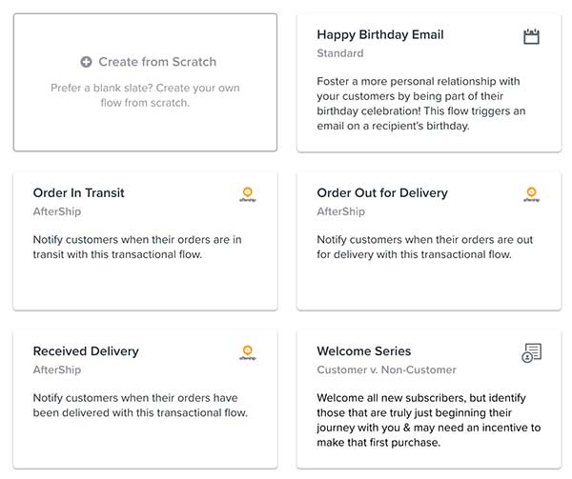Click the AfterShip logo on Order In Transit

pyautogui.click(x=248, y=194)
